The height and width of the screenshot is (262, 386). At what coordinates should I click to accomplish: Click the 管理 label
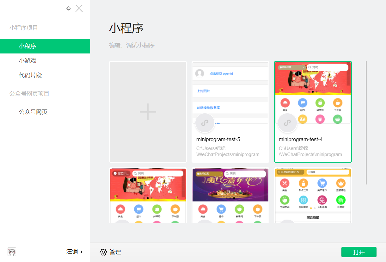click(115, 252)
